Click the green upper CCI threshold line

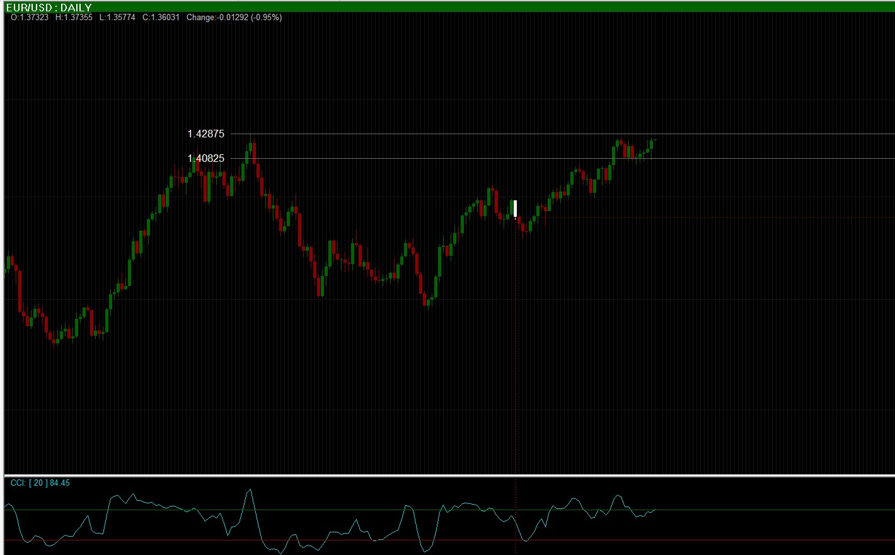(x=449, y=510)
